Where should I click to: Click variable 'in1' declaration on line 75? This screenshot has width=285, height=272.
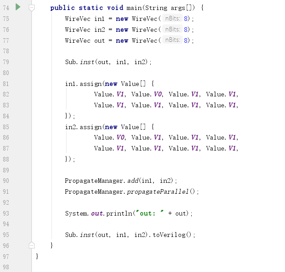99,19
